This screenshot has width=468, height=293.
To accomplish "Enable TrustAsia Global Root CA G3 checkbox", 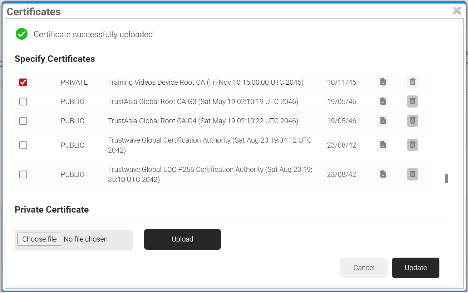I will coord(23,102).
